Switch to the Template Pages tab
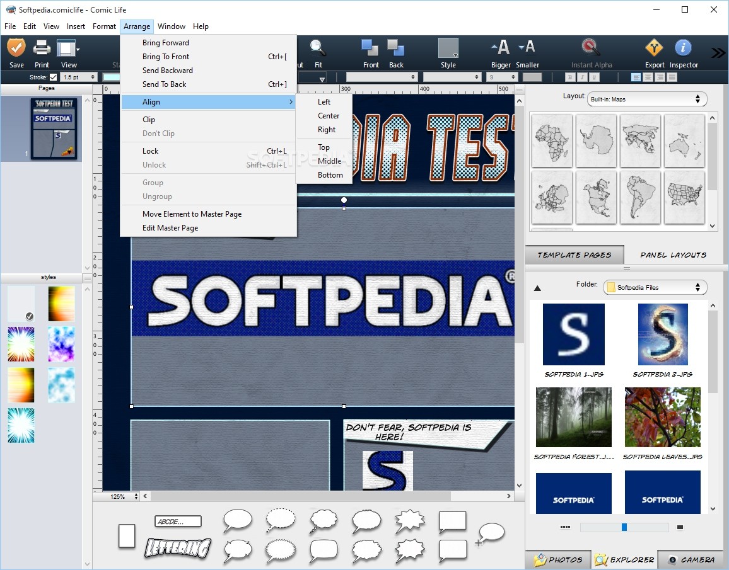Viewport: 729px width, 570px height. [574, 255]
